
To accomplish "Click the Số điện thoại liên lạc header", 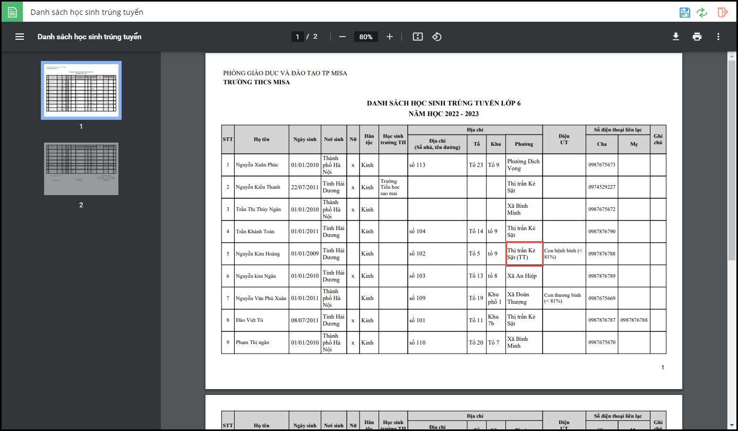I will click(618, 130).
